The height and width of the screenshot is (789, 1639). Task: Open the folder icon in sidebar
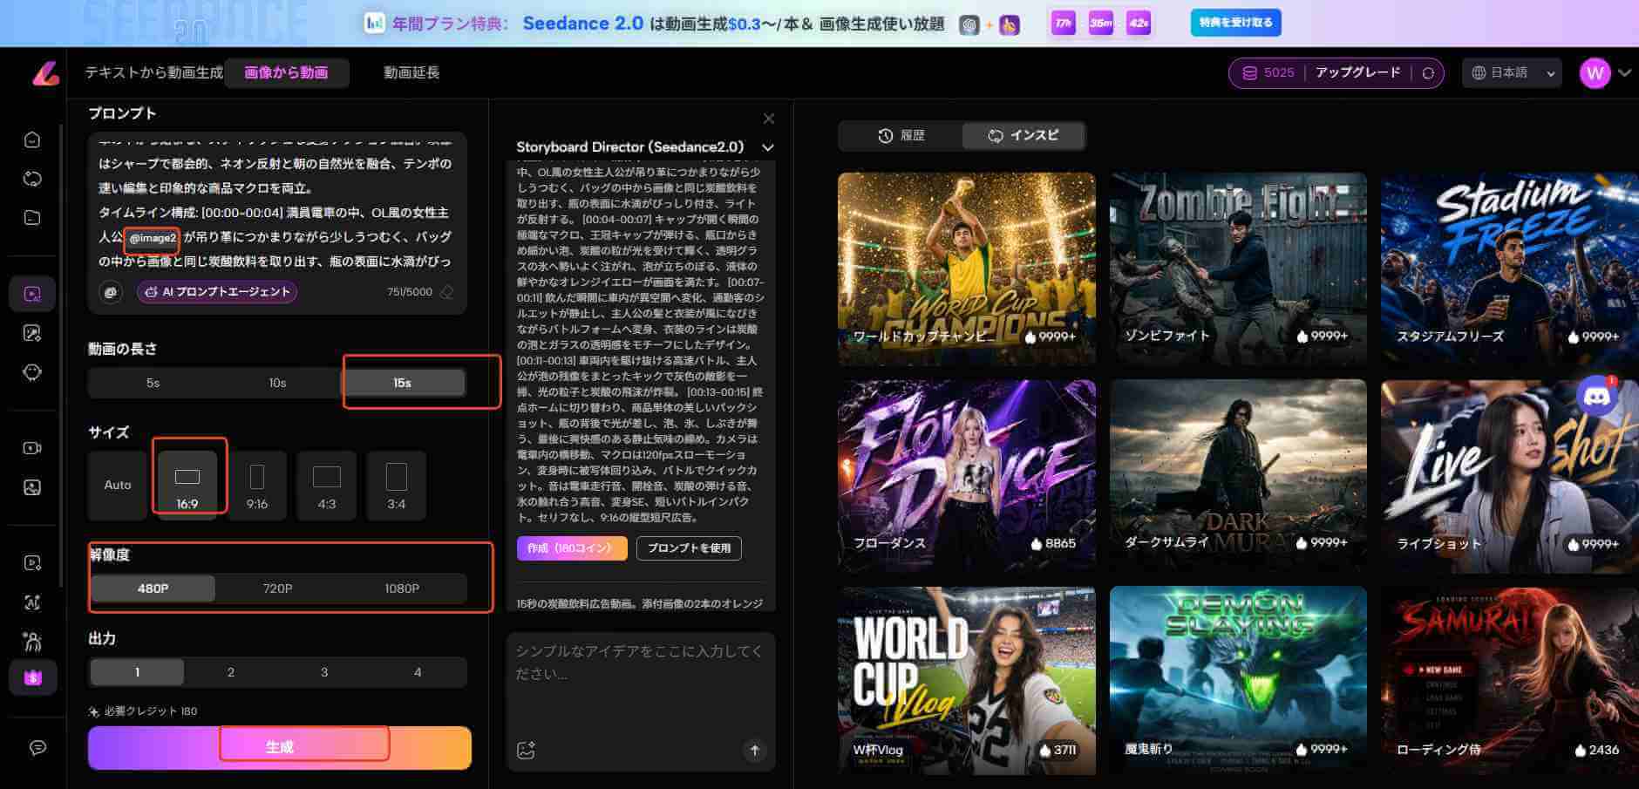pos(32,218)
